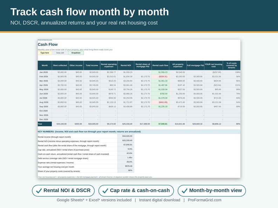Click 'Google Sheets* + Excel* versions included' text
This screenshot has height=208, width=278.
point(94,200)
